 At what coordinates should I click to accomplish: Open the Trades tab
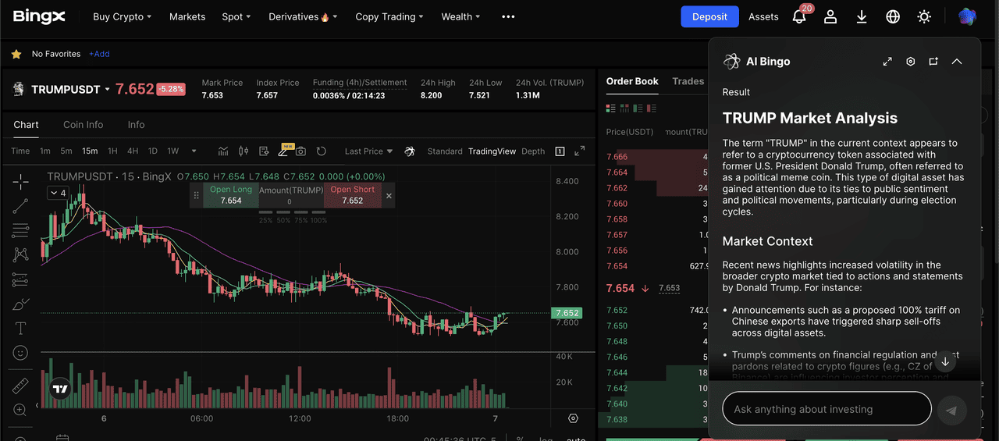[x=688, y=81]
